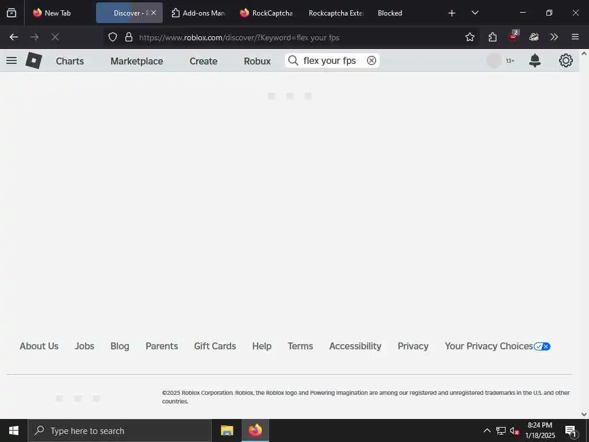Open the user avatar profile

pos(494,60)
